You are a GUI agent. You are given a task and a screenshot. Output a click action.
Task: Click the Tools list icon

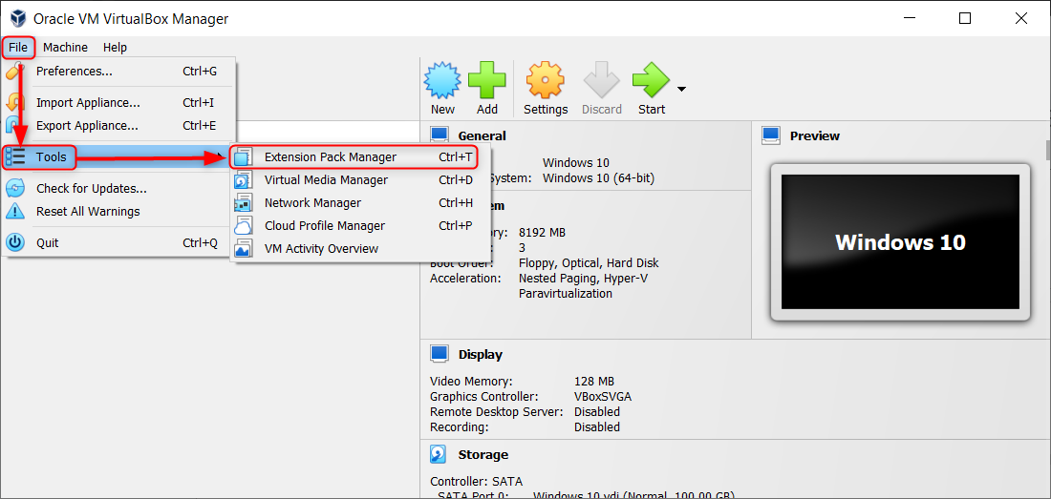coord(14,157)
